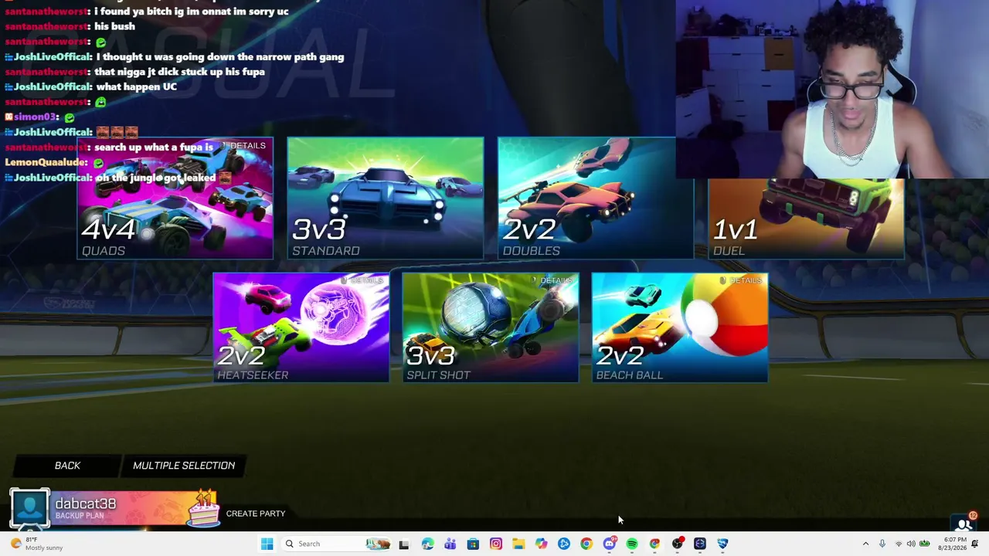This screenshot has width=989, height=556.
Task: Open Details on the Quads card
Action: [x=243, y=146]
